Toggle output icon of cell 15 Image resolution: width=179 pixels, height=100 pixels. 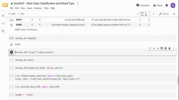11,45
